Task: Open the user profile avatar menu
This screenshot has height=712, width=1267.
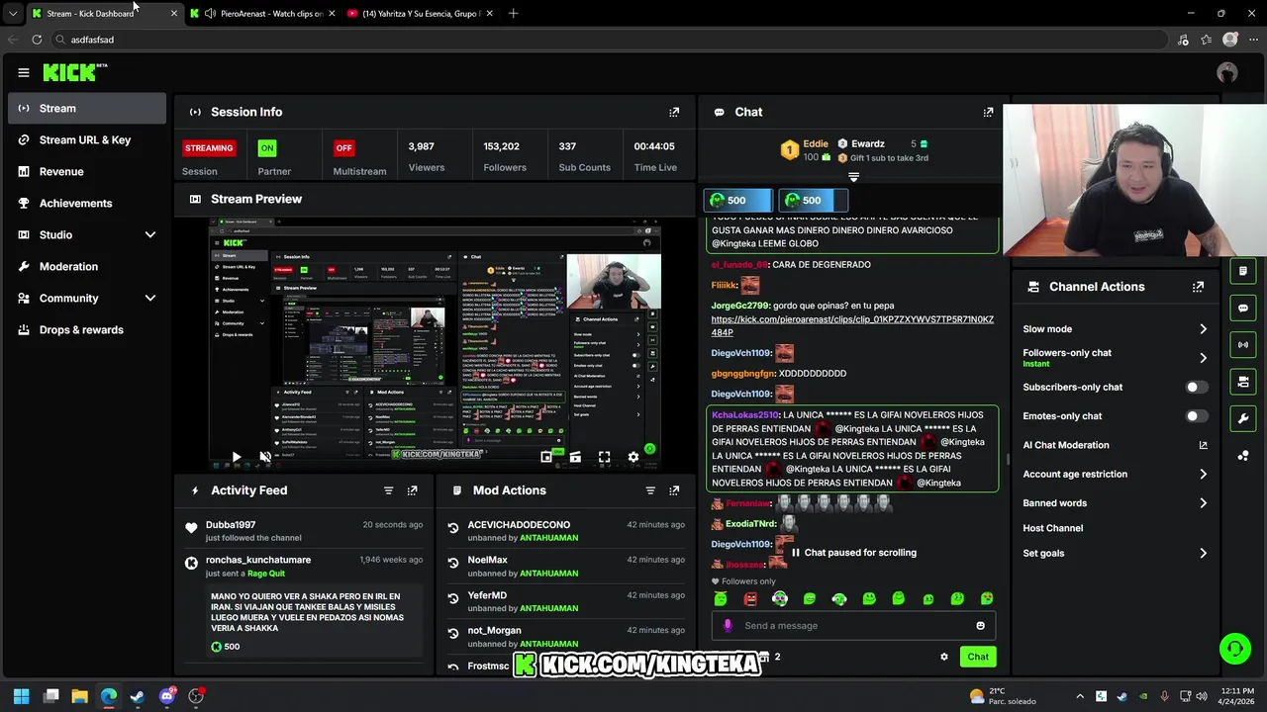Action: [1227, 72]
